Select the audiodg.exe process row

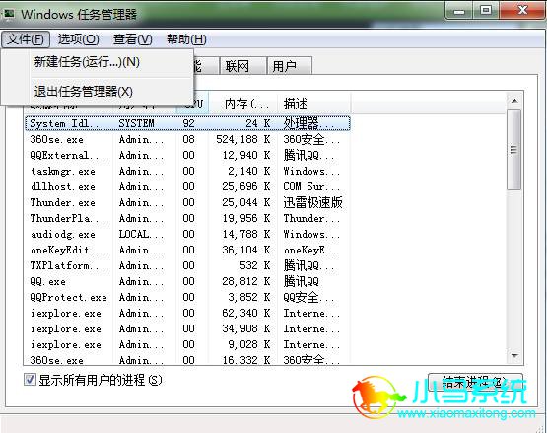pyautogui.click(x=187, y=234)
